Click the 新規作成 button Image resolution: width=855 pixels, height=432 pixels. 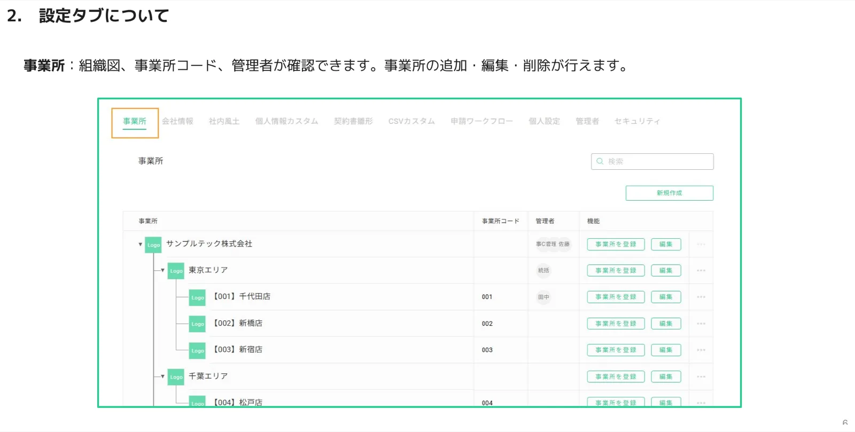click(x=670, y=193)
